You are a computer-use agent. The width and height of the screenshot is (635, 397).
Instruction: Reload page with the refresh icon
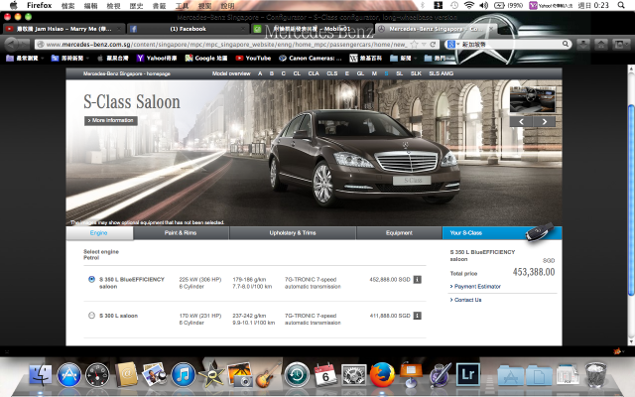[433, 44]
